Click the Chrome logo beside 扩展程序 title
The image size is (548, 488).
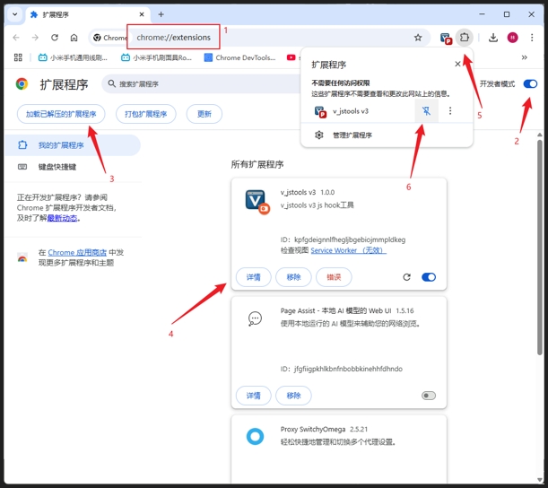(x=22, y=84)
